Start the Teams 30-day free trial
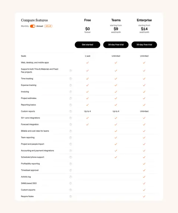Screen dimensions: 178x213 [116, 45]
